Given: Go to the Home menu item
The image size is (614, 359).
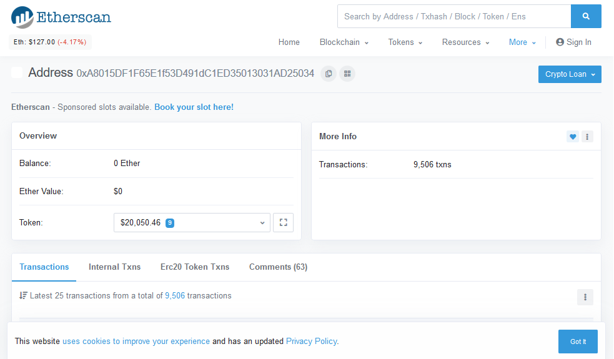Looking at the screenshot, I should coord(289,42).
